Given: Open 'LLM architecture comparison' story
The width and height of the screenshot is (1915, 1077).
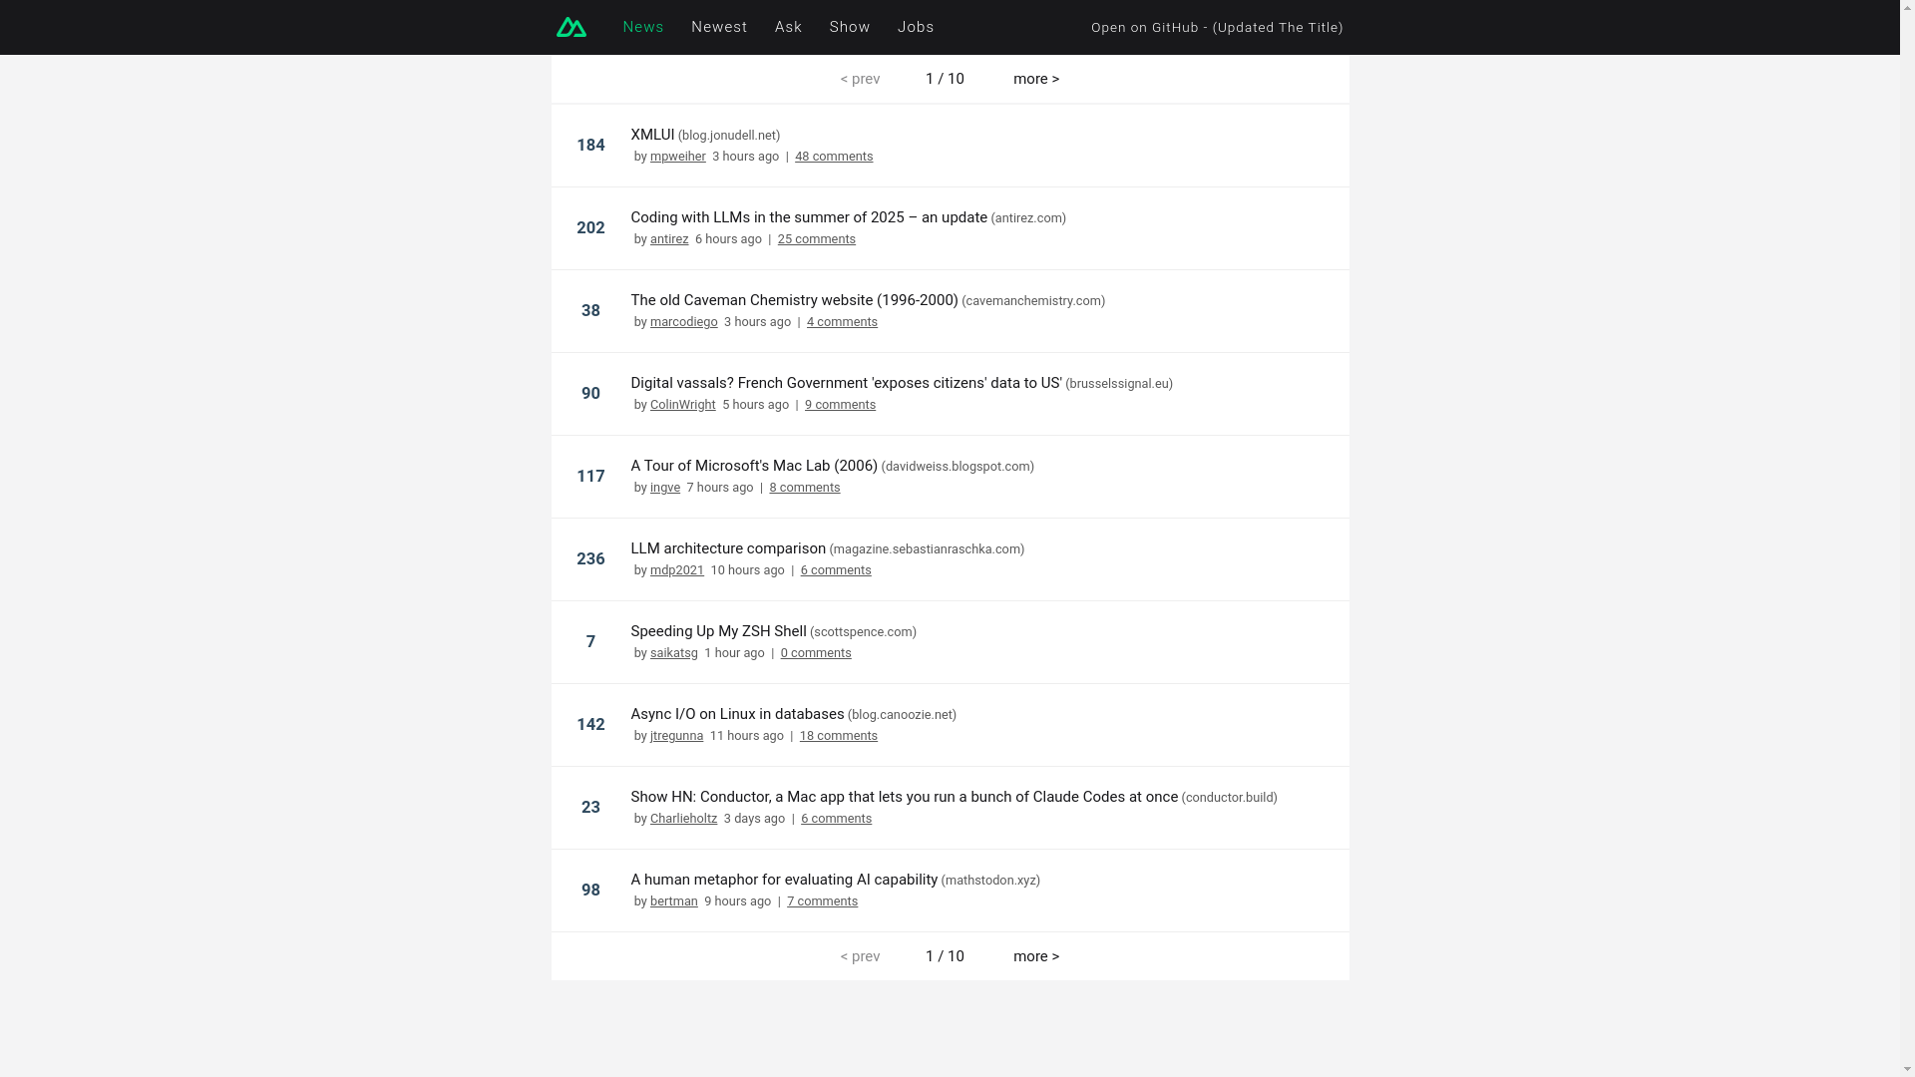Looking at the screenshot, I should (x=728, y=548).
